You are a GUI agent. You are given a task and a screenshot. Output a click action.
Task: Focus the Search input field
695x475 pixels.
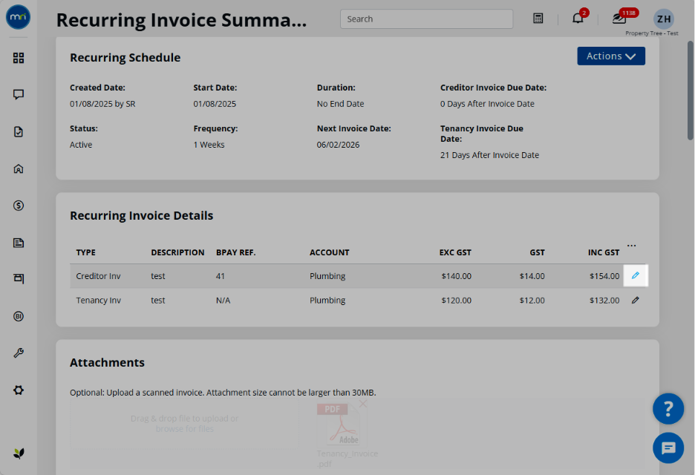426,19
